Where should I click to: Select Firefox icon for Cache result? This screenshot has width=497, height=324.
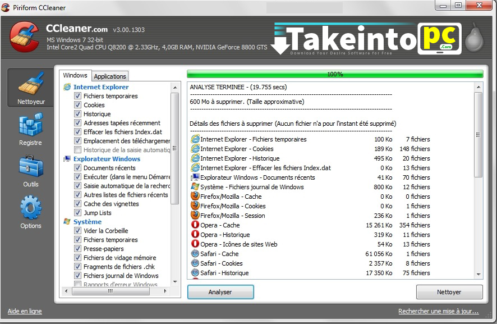pos(195,196)
